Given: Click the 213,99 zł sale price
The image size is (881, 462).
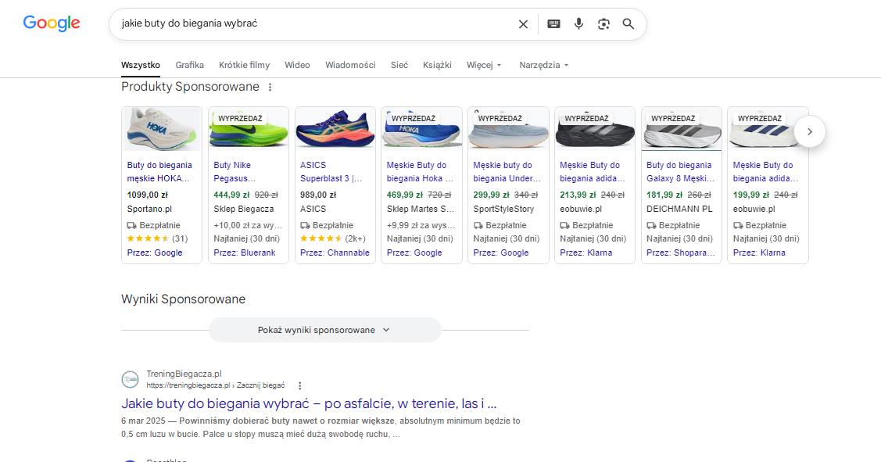Looking at the screenshot, I should click(578, 195).
